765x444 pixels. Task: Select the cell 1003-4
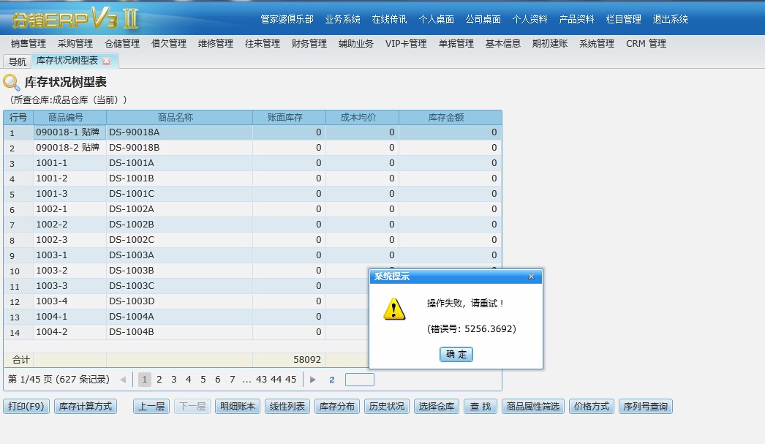click(69, 301)
